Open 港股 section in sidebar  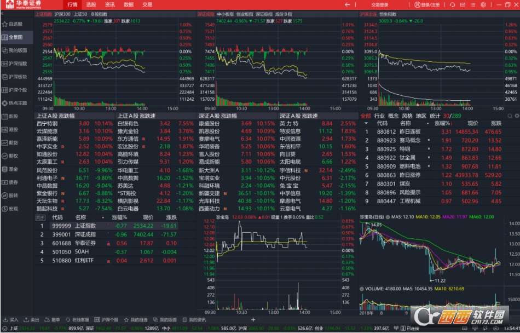(x=10, y=129)
